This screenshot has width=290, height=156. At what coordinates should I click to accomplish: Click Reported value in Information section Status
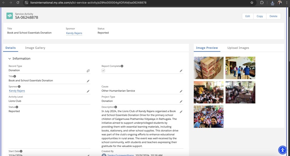(14, 111)
